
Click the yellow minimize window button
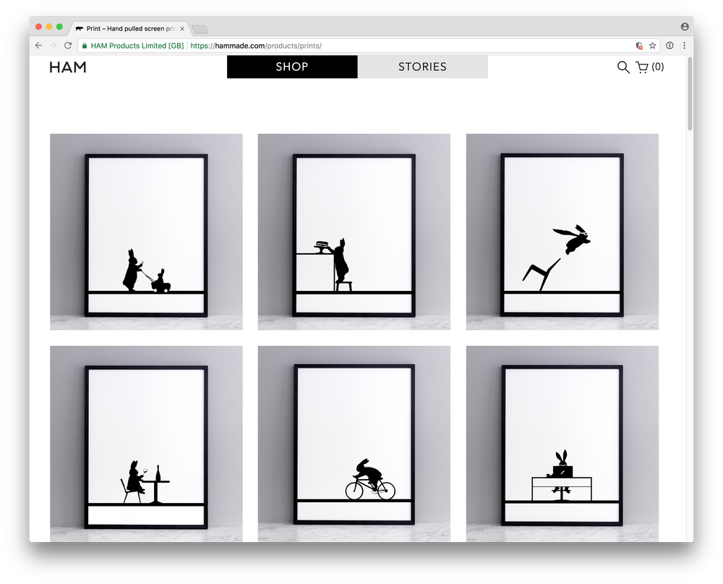click(49, 27)
